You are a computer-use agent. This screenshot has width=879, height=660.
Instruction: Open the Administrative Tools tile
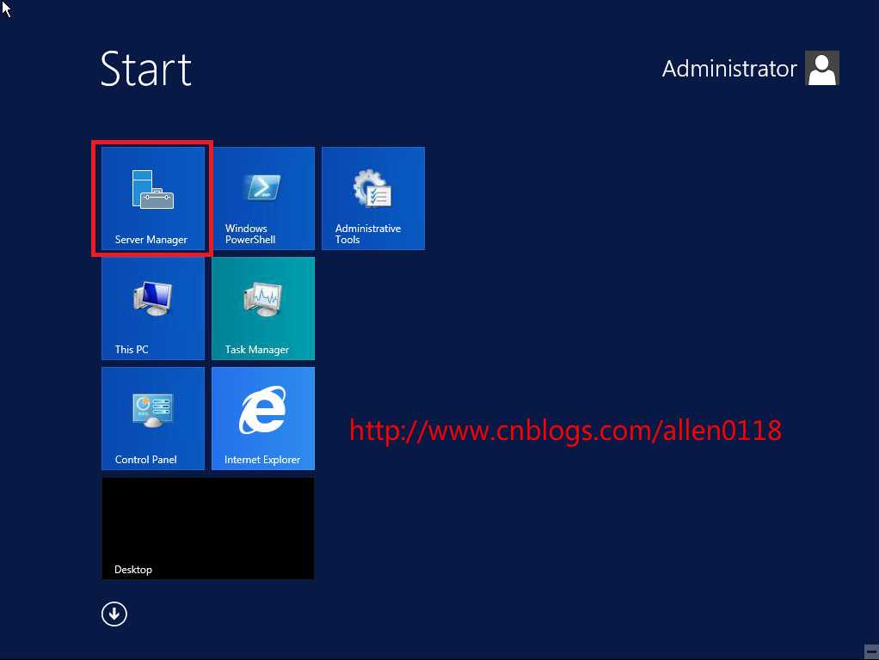coord(373,199)
